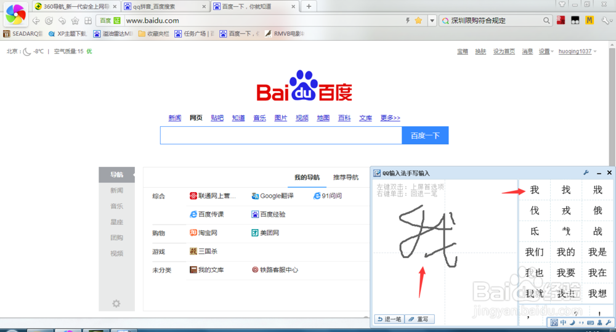Click the magnifier in browser search box
Screen dimensions: 616x332
[x=546, y=20]
